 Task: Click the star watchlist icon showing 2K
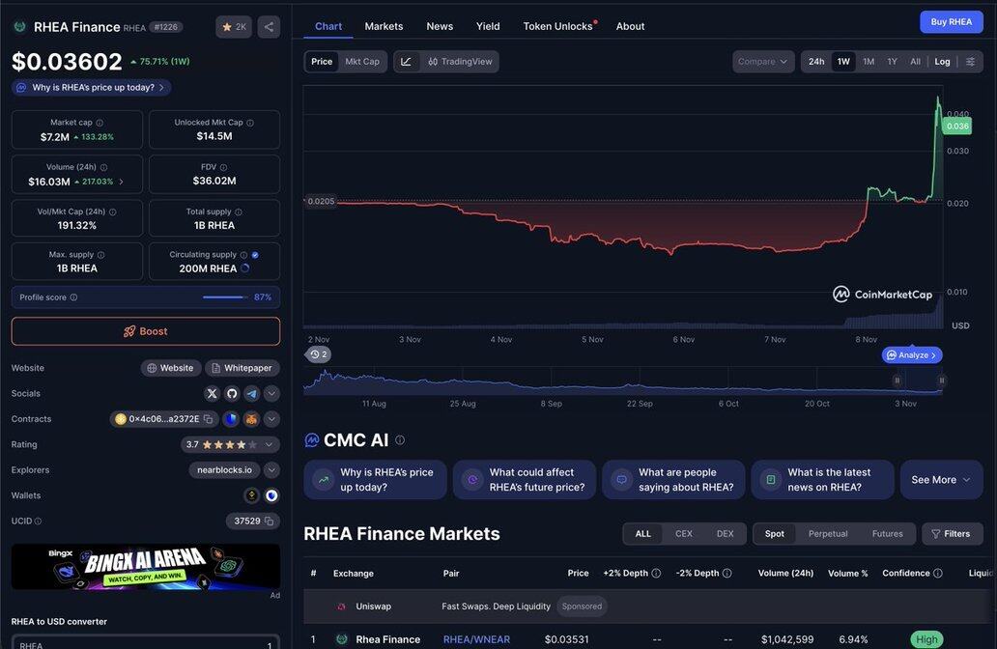click(234, 27)
